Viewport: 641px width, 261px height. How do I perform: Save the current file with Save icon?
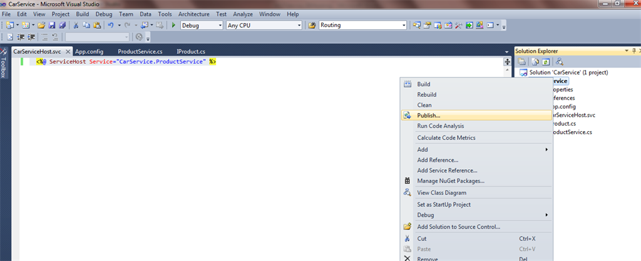tap(52, 25)
